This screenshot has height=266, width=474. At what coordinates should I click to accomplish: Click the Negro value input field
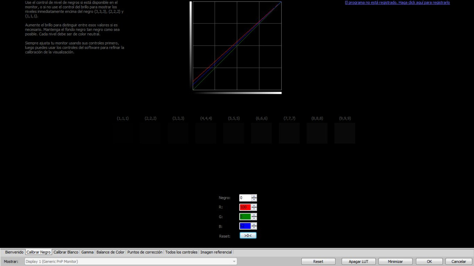click(245, 198)
